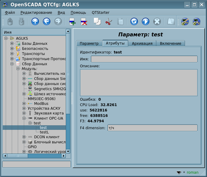Click the add item icon with green plus
Viewport: 207px width, 177px height.
72,22
